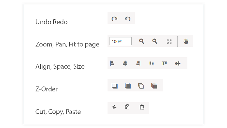The image size is (227, 128).
Task: Click Z-Order icon with white square in front
Action: [115, 86]
